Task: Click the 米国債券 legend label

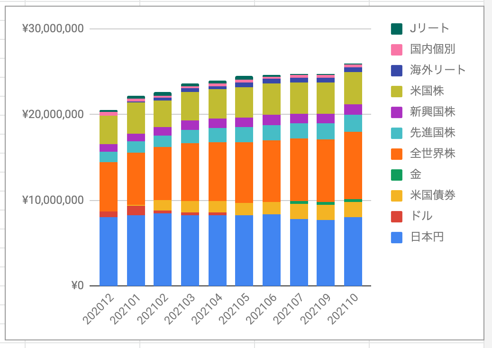Action: (x=433, y=195)
